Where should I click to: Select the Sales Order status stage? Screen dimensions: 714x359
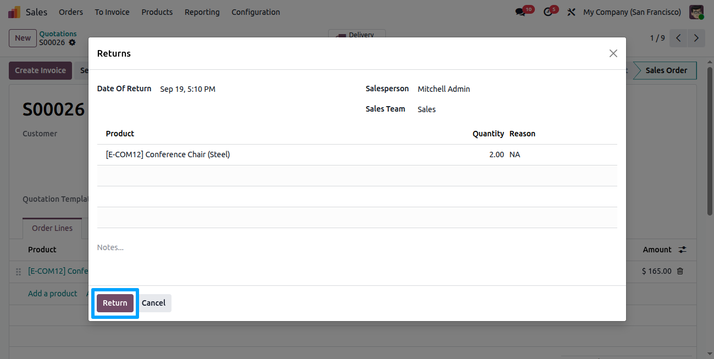pyautogui.click(x=666, y=70)
